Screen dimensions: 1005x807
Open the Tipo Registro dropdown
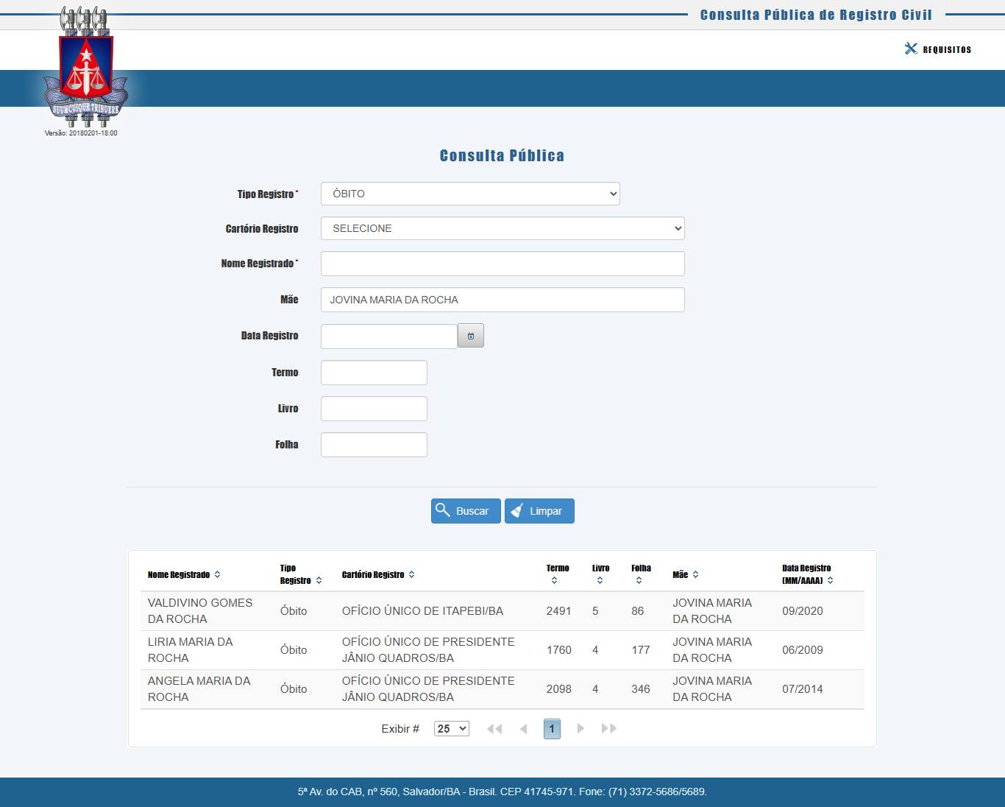point(470,194)
